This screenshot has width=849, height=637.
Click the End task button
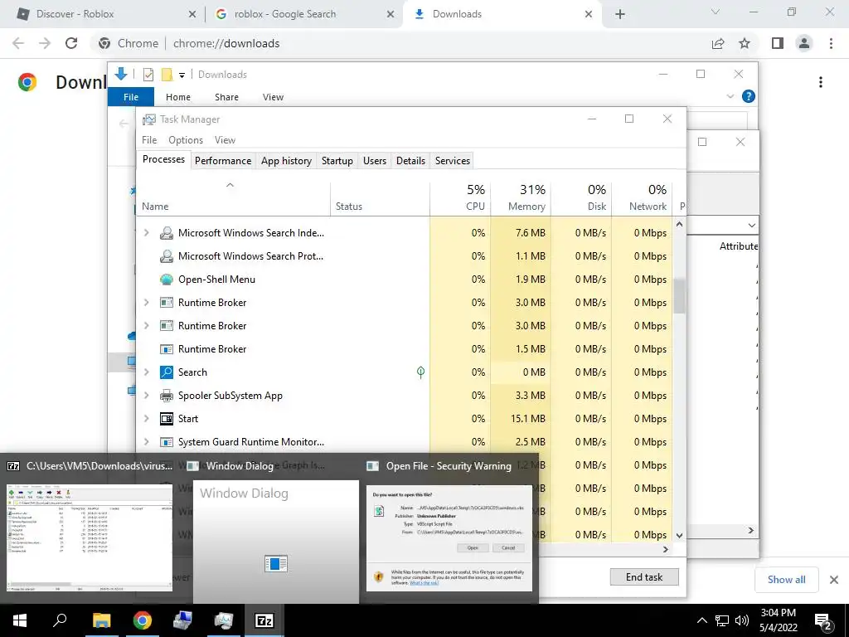pyautogui.click(x=644, y=577)
